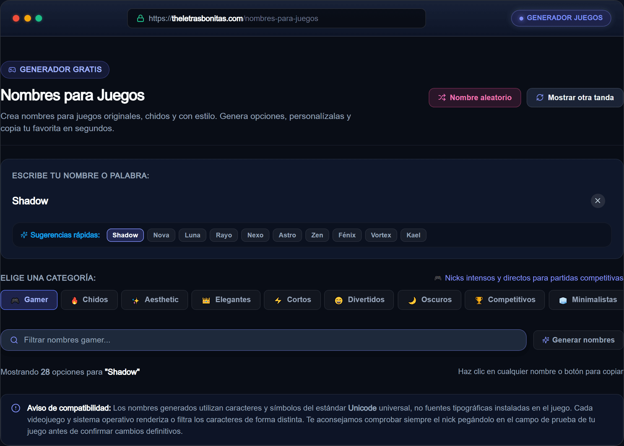The height and width of the screenshot is (446, 624).
Task: Click the smiley icon on Divertidos category
Action: (x=339, y=300)
